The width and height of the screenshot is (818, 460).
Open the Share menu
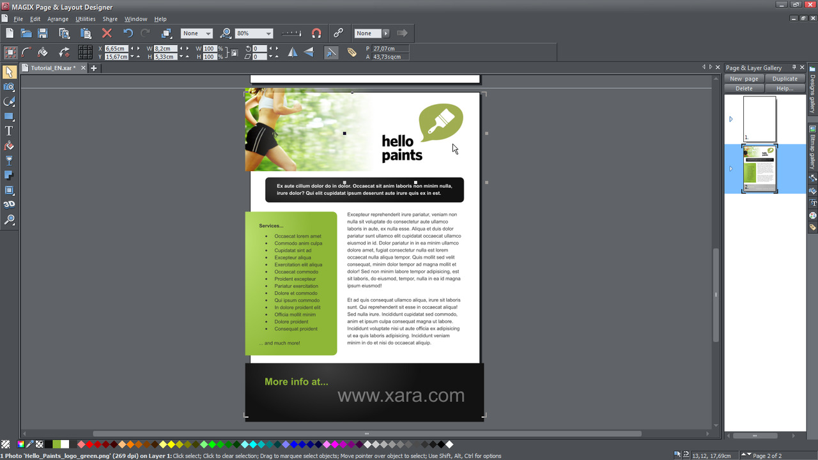[110, 19]
